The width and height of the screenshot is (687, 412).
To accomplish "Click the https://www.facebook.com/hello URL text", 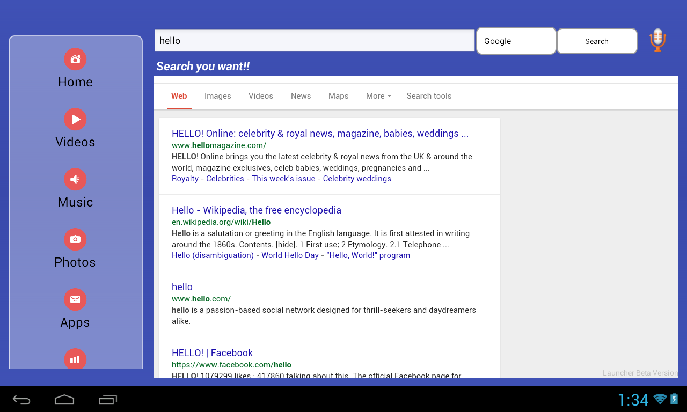I will pos(231,365).
